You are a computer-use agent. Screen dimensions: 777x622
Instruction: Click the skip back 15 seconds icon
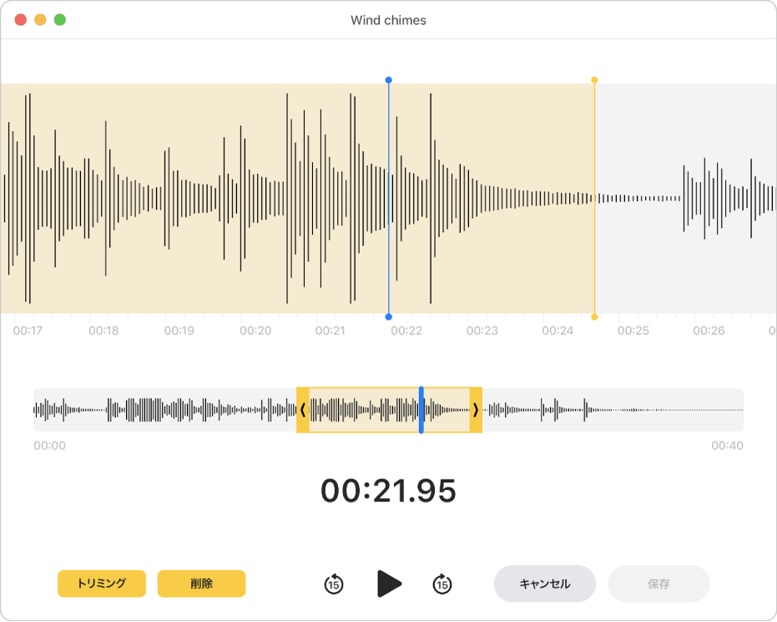334,584
